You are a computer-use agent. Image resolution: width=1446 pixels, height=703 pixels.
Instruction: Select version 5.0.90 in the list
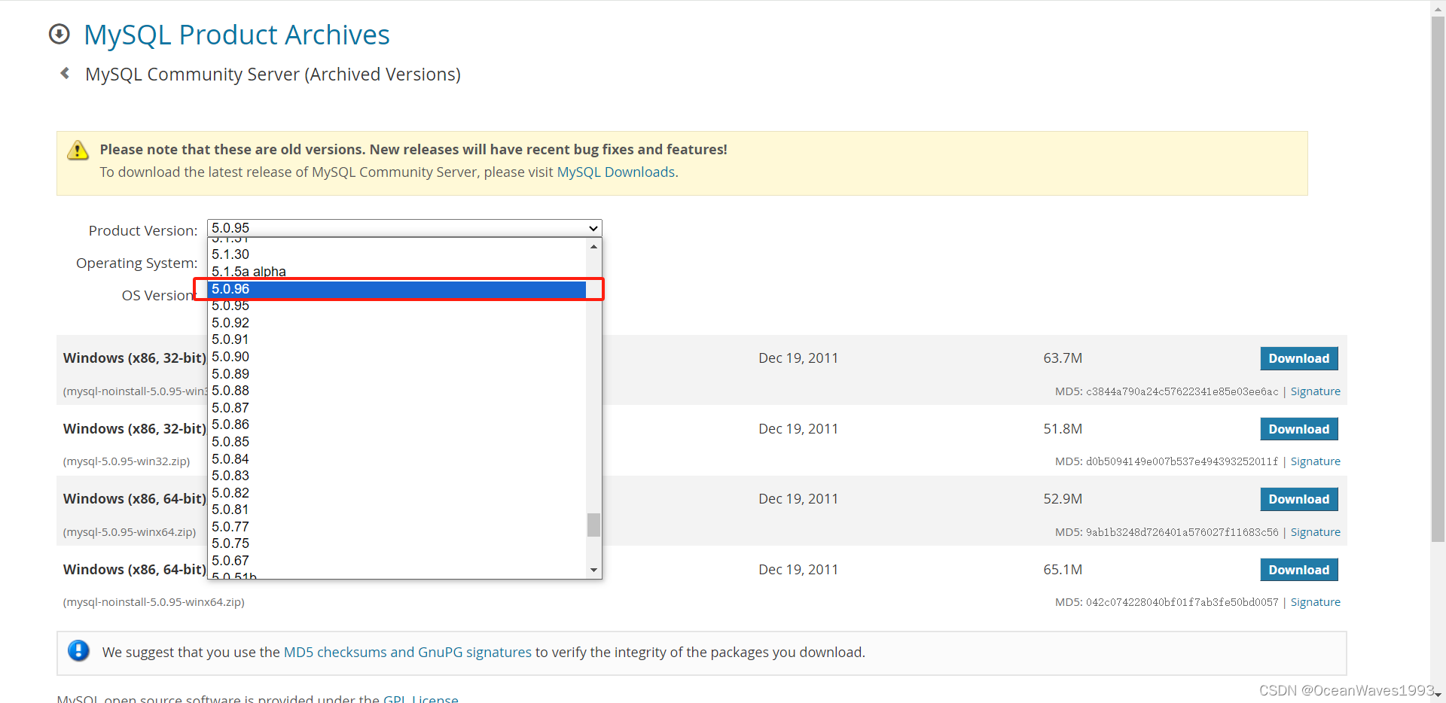(397, 357)
